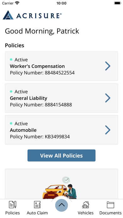Viewport: 123px width, 218px height.
Task: Tap the battery indicator icon
Action: point(118,3)
